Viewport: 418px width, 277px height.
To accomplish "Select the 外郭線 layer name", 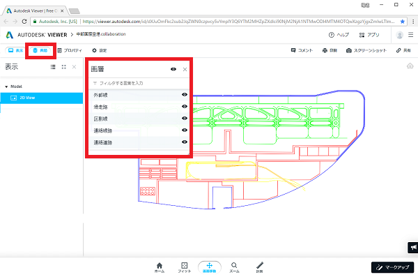I will 100,95.
